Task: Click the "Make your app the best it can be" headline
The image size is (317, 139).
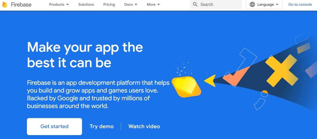Action: pyautogui.click(x=85, y=55)
